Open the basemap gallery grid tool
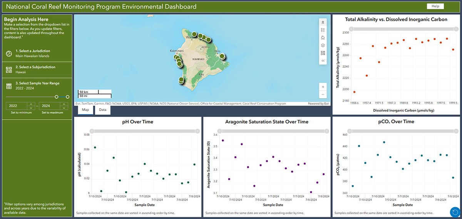This screenshot has width=462, height=219. (x=323, y=53)
